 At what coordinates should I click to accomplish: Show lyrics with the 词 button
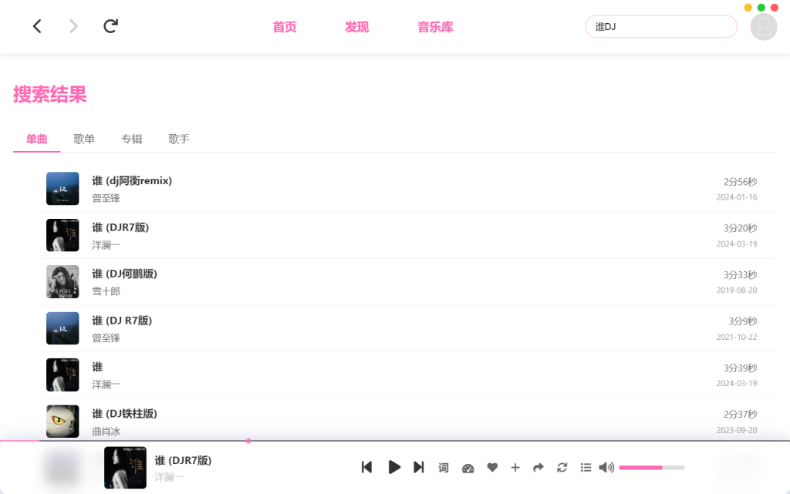tap(444, 468)
